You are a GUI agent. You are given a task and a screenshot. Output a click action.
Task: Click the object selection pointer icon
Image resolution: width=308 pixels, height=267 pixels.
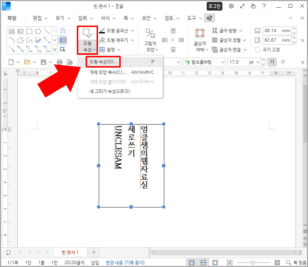(x=63, y=49)
